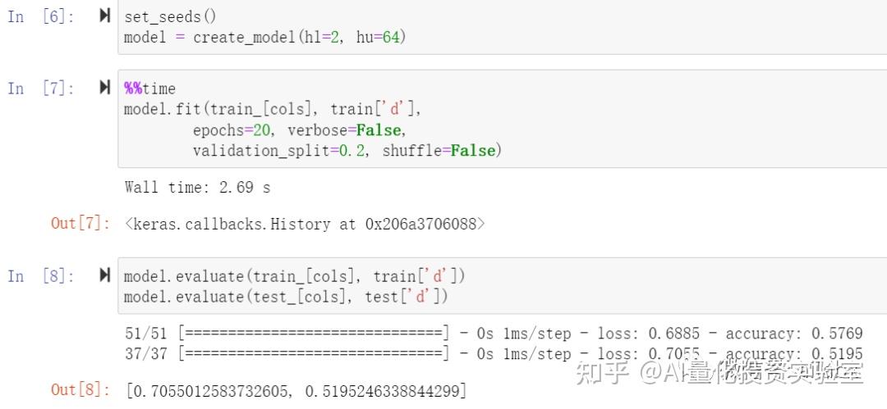Click the 51/51 progress bar output

coord(312,334)
